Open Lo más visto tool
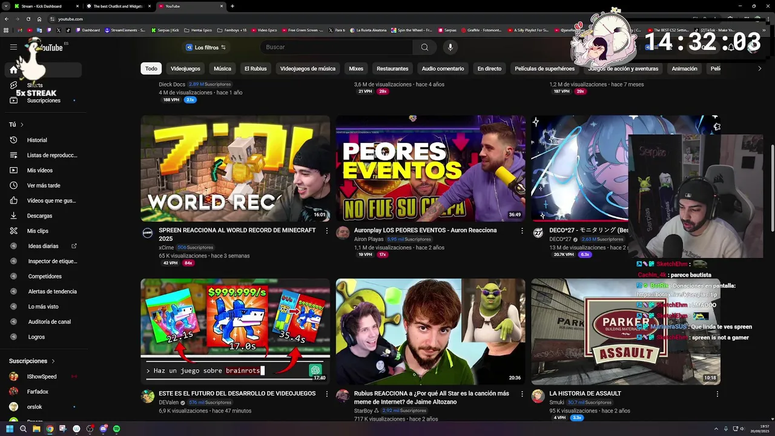The height and width of the screenshot is (436, 775). (x=44, y=306)
